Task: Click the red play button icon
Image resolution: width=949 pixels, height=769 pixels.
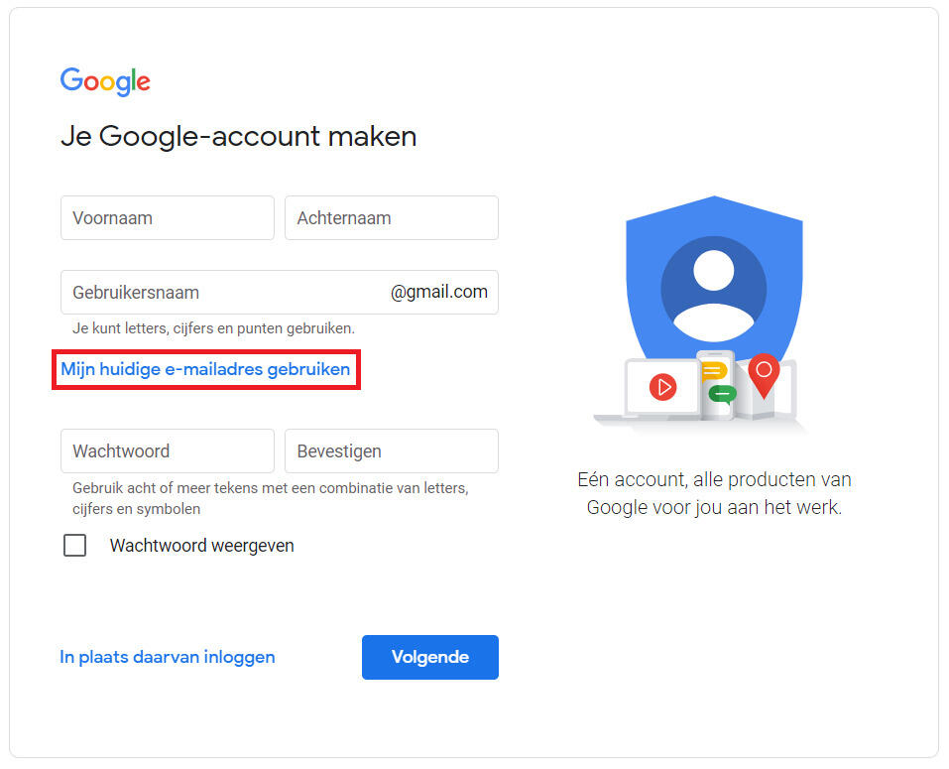Action: (x=662, y=386)
